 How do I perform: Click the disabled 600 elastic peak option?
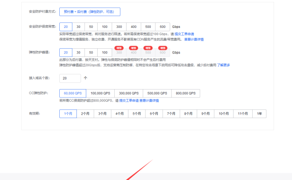pyautogui.click(x=163, y=53)
